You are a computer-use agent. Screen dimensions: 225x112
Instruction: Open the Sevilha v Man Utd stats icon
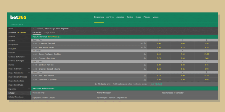[145, 65]
